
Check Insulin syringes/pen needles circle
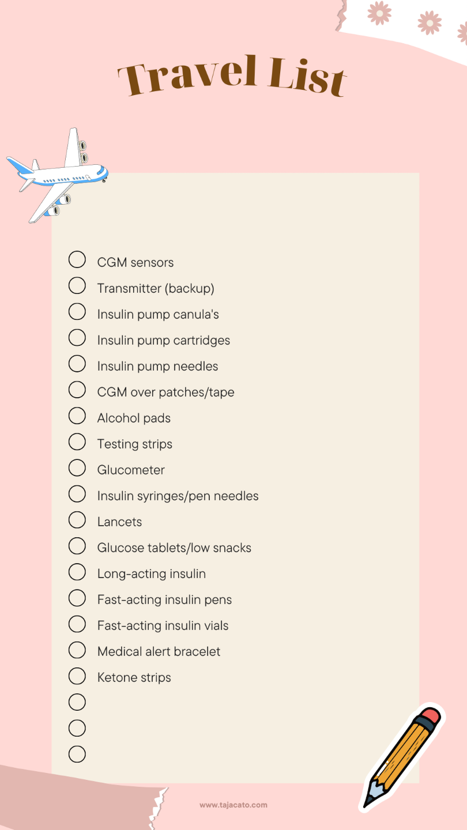point(77,493)
